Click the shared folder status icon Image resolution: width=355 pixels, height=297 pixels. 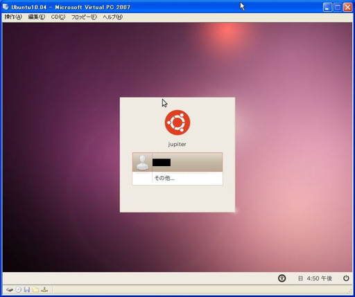(x=35, y=289)
